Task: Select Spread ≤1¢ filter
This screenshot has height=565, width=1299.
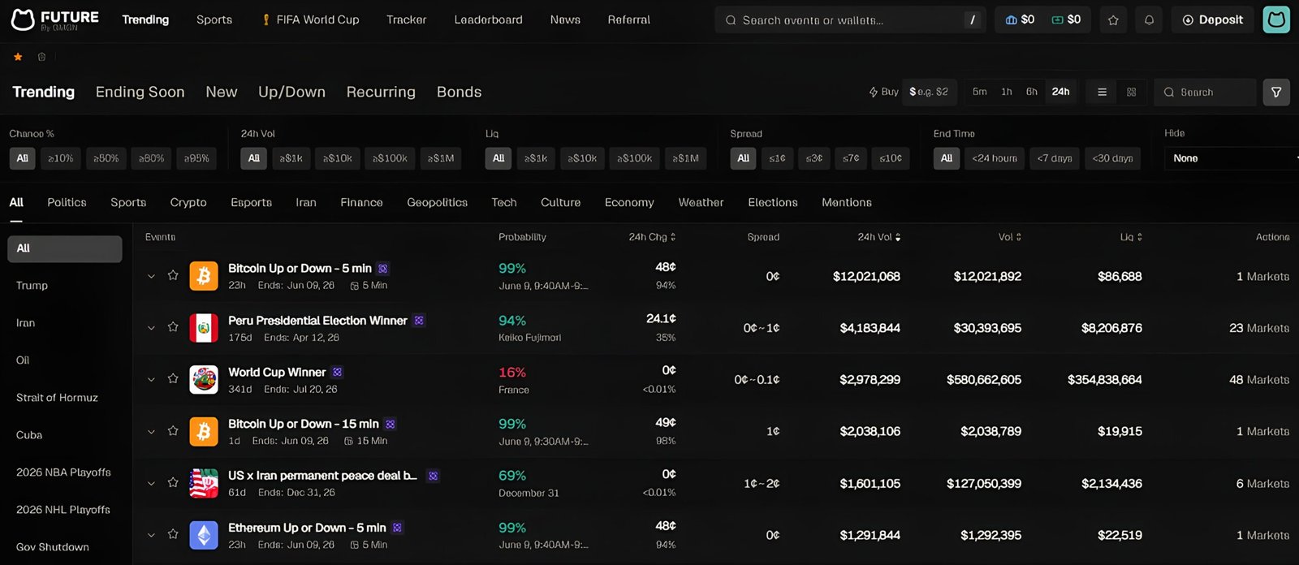Action: point(778,158)
